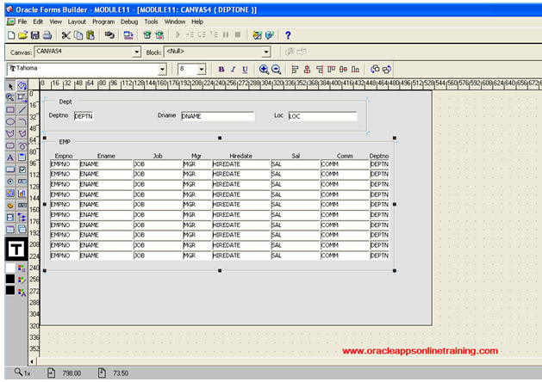Toggle Italic text formatting
The width and height of the screenshot is (542, 382).
pyautogui.click(x=233, y=69)
